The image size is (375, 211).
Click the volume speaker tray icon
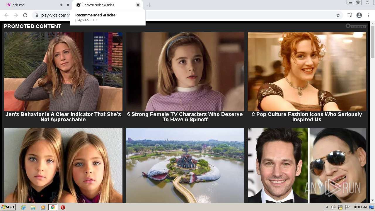point(333,207)
